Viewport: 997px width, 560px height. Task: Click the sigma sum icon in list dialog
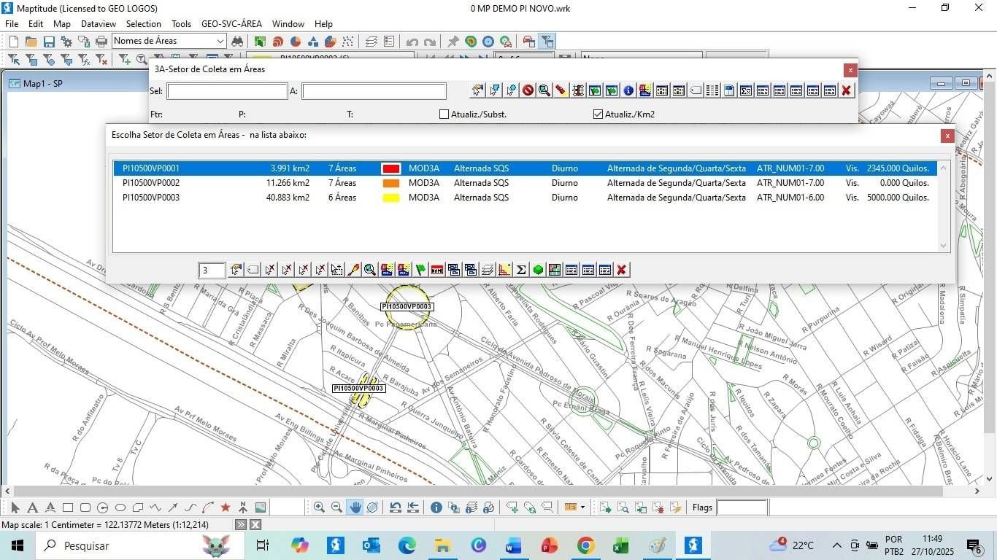pos(521,270)
